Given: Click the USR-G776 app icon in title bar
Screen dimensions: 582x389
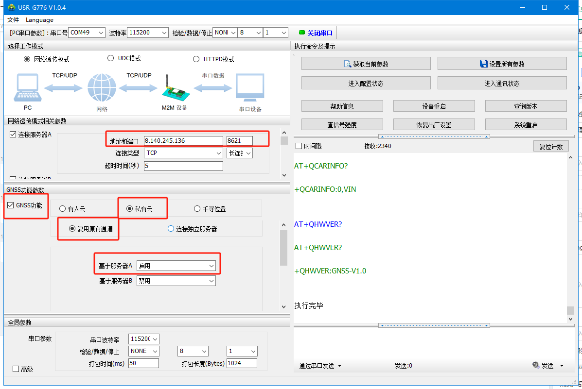Looking at the screenshot, I should pyautogui.click(x=12, y=7).
